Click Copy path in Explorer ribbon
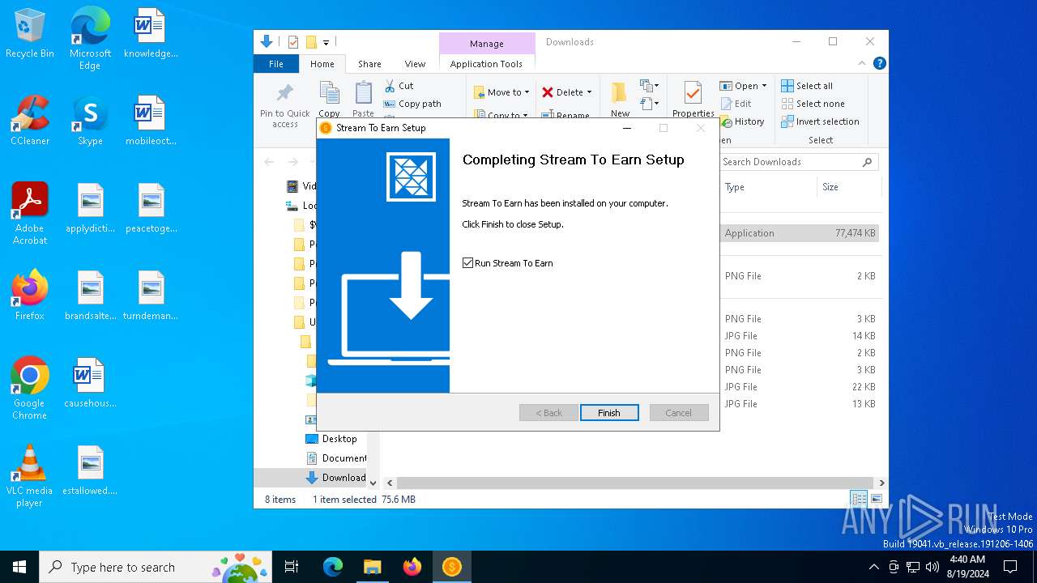 click(412, 104)
